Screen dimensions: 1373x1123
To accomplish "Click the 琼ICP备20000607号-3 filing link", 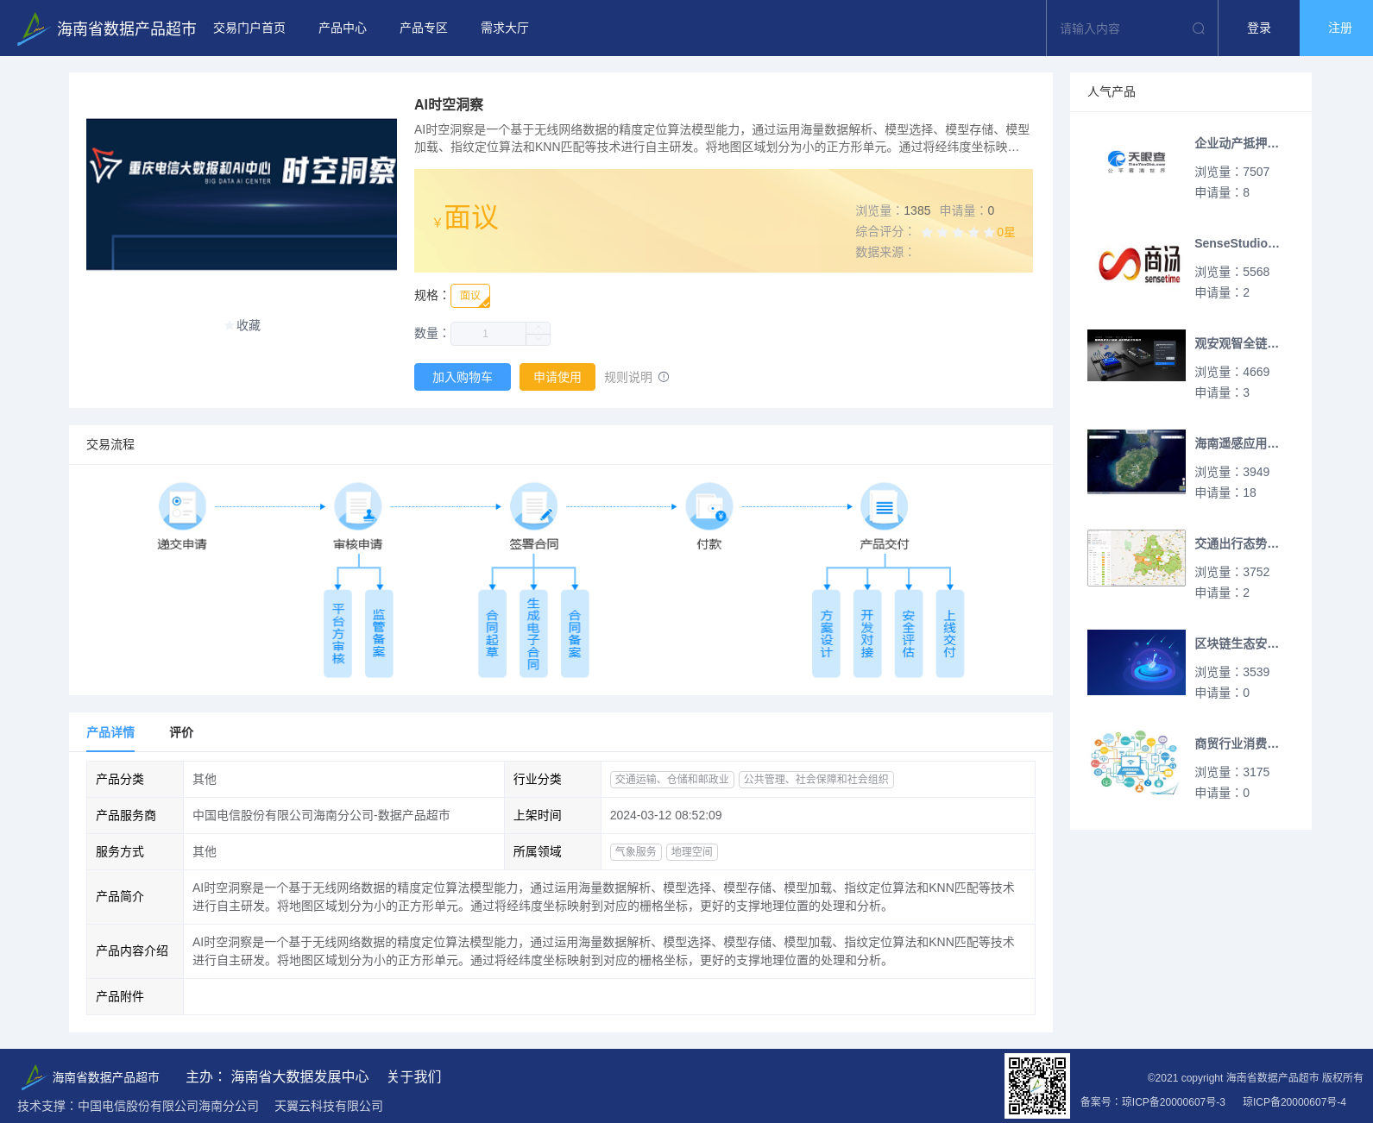I will (x=1174, y=1101).
